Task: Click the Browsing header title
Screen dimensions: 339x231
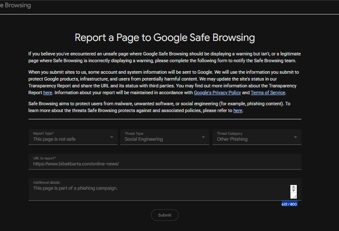Action: pyautogui.click(x=15, y=5)
